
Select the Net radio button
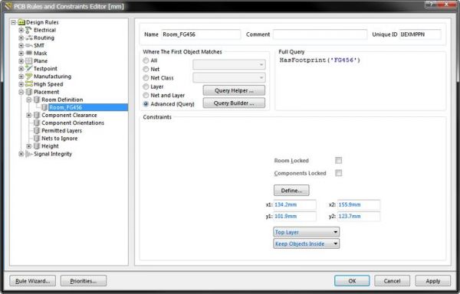pos(146,69)
